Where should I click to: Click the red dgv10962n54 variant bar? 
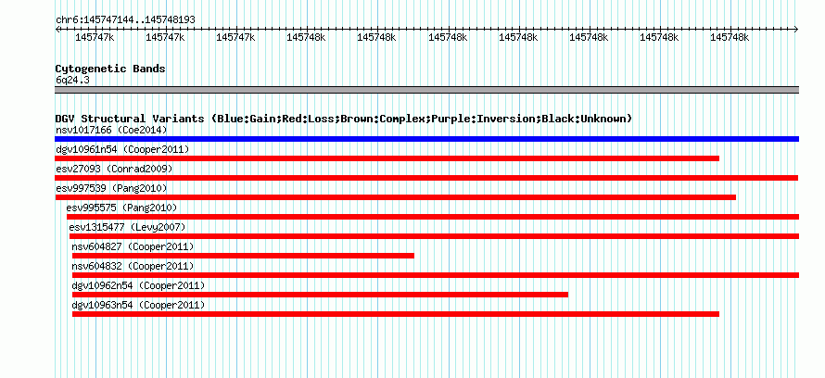[320, 295]
